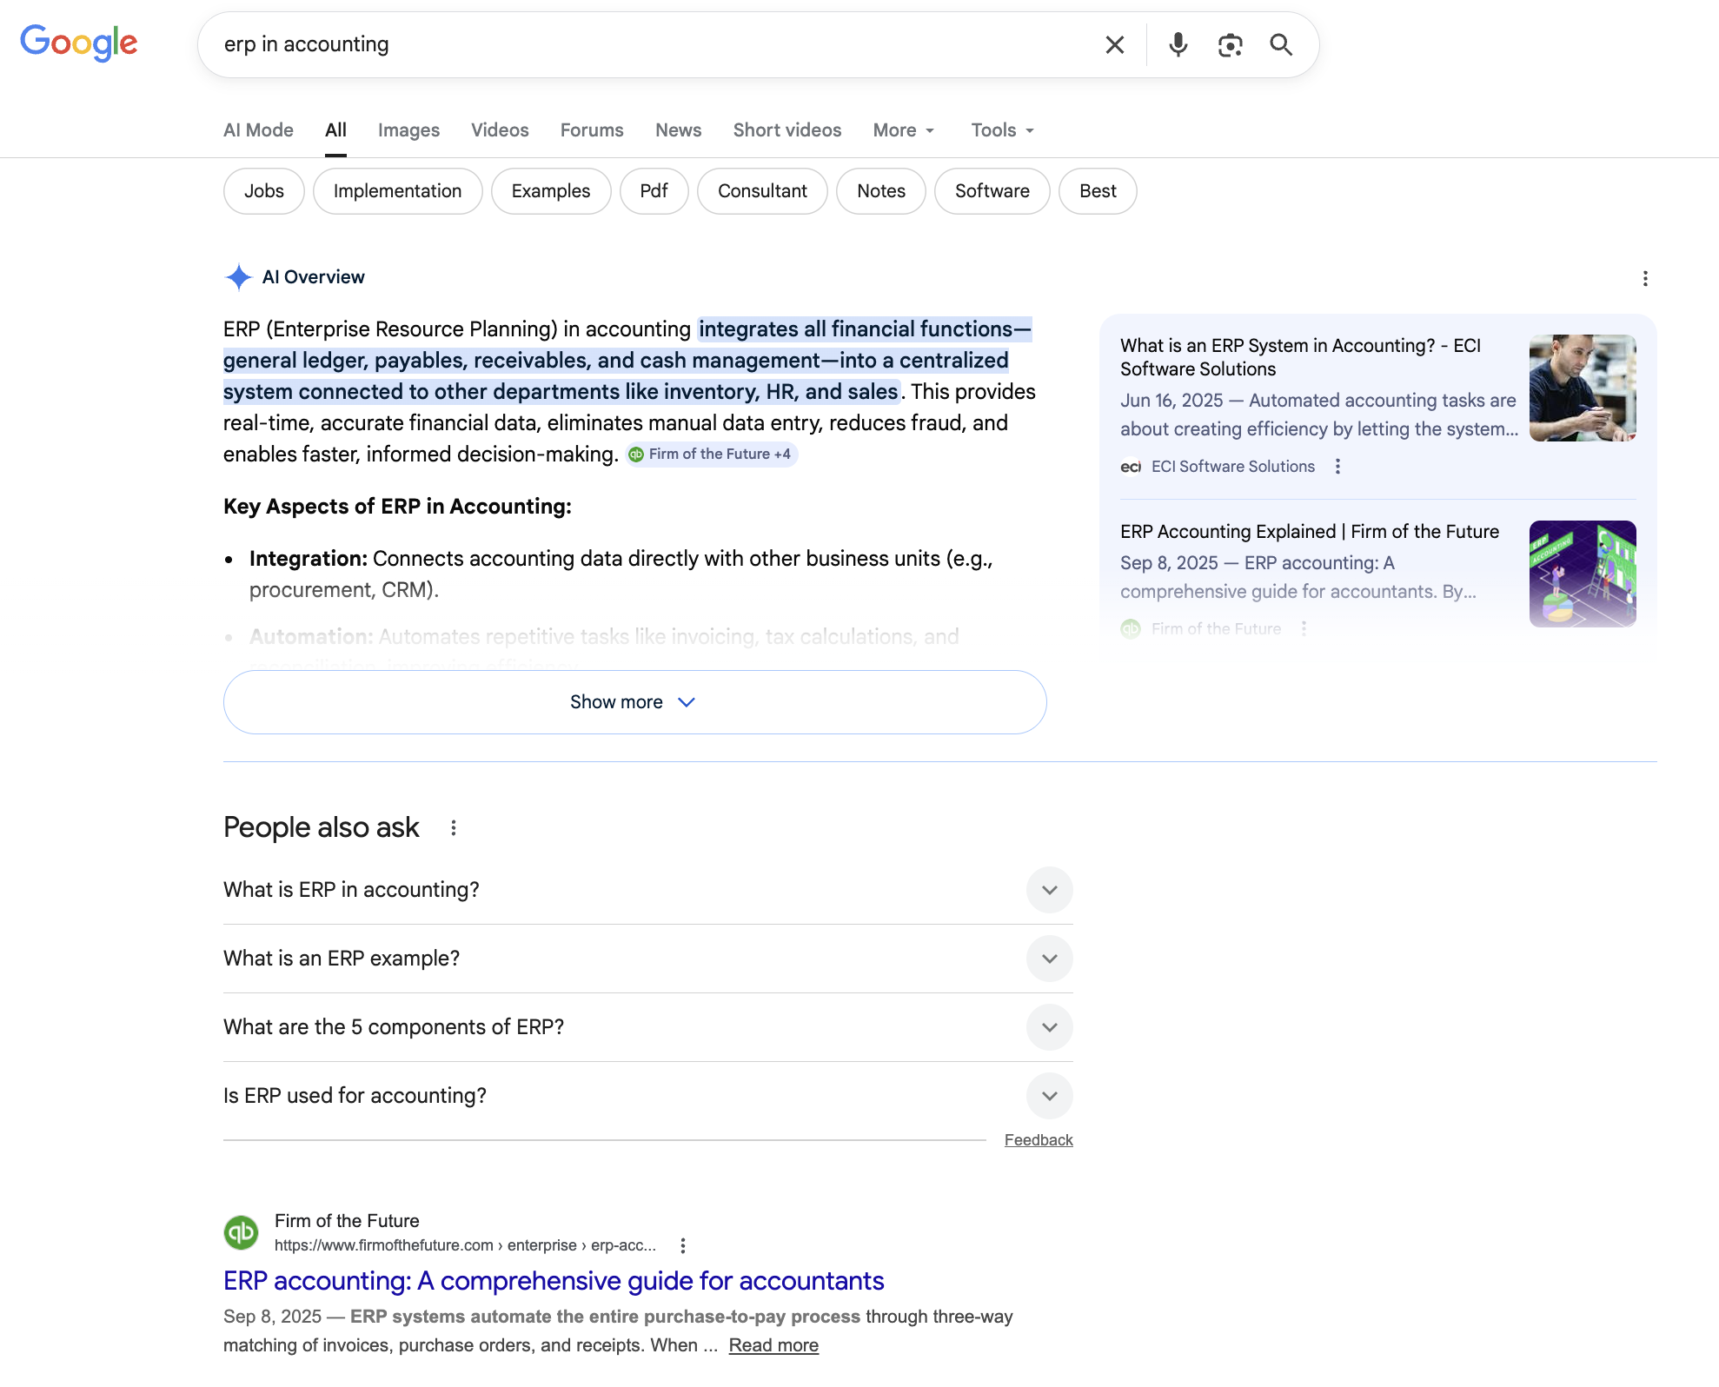Viewport: 1719px width, 1387px height.
Task: Switch to AI Mode
Action: pyautogui.click(x=257, y=129)
